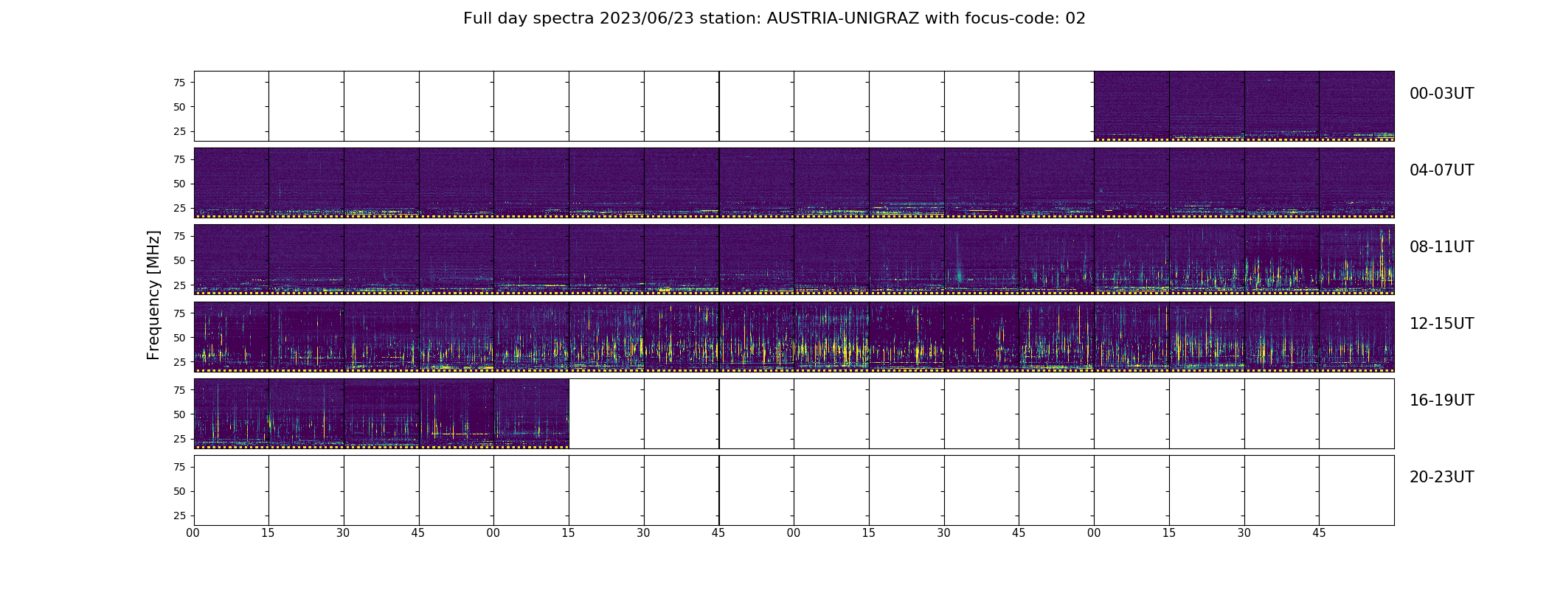Select the "16-19UT" row label
Image resolution: width=1549 pixels, height=590 pixels.
(x=1441, y=400)
